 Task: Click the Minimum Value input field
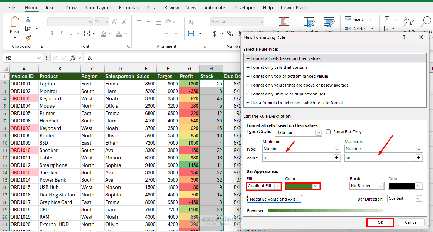click(x=298, y=158)
